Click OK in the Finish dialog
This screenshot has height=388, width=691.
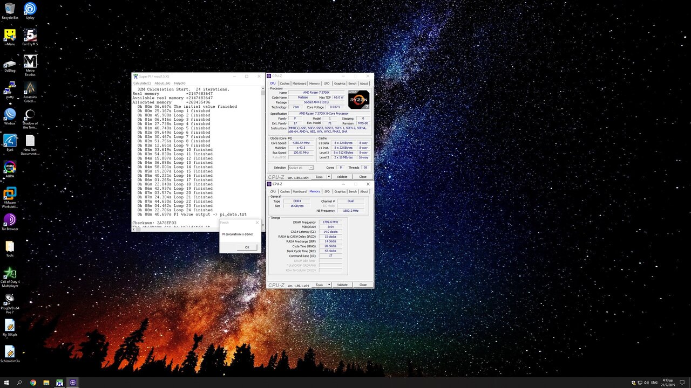point(247,247)
